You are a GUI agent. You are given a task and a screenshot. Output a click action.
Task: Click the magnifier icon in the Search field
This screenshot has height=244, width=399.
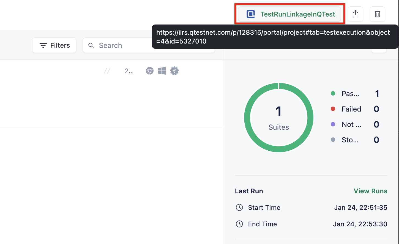point(91,45)
